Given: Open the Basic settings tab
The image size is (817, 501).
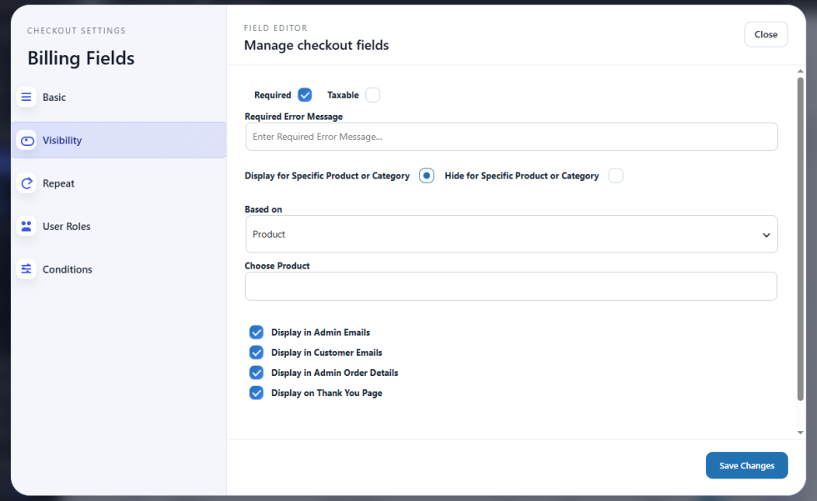Looking at the screenshot, I should 118,98.
